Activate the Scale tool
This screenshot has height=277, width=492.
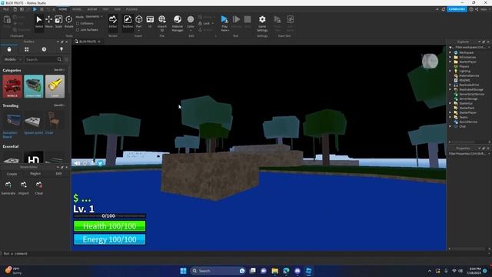click(58, 22)
